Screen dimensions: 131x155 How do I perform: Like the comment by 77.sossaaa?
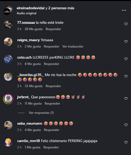(126, 24)
